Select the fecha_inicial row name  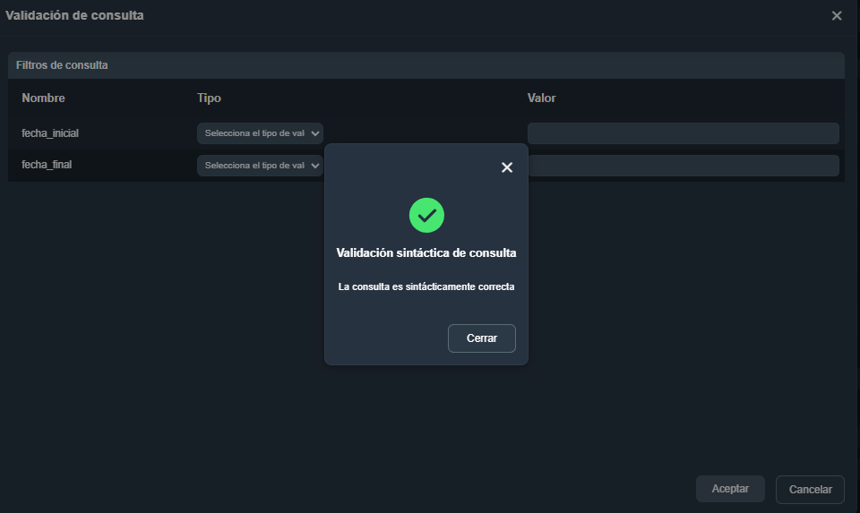(50, 133)
